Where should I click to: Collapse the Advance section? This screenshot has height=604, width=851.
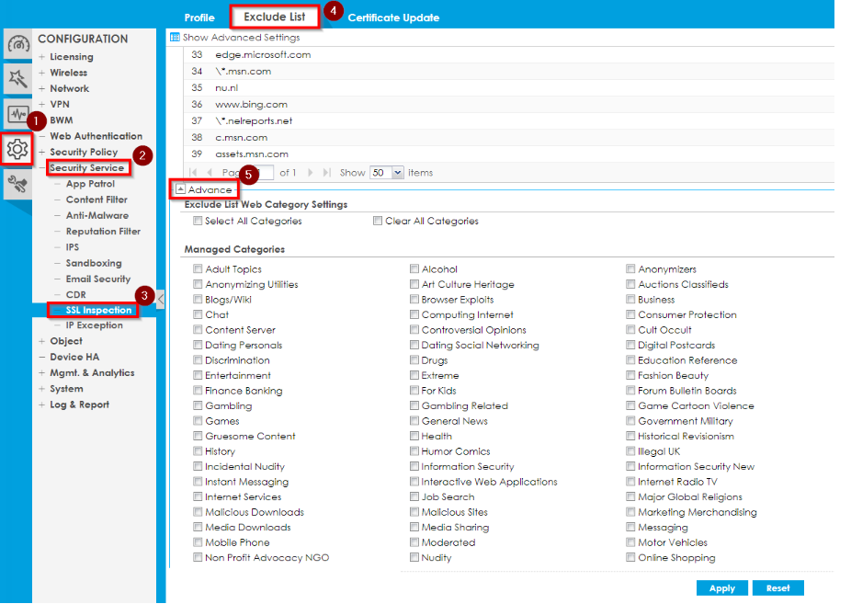181,189
